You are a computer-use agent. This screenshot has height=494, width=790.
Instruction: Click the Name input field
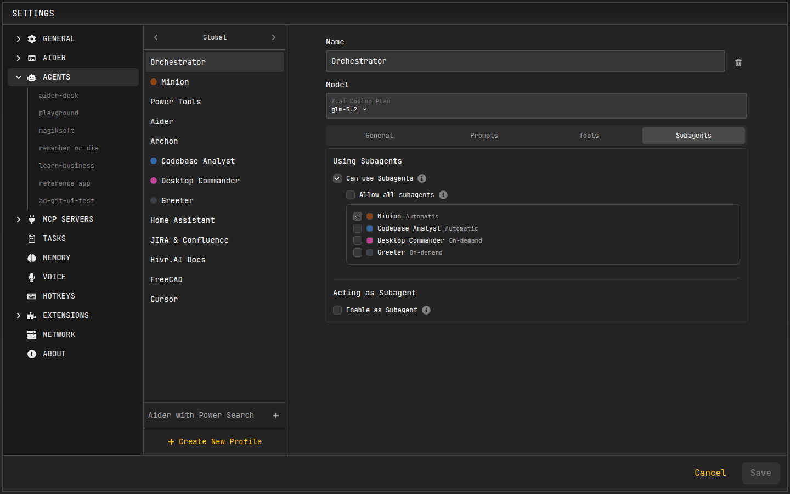coord(525,61)
